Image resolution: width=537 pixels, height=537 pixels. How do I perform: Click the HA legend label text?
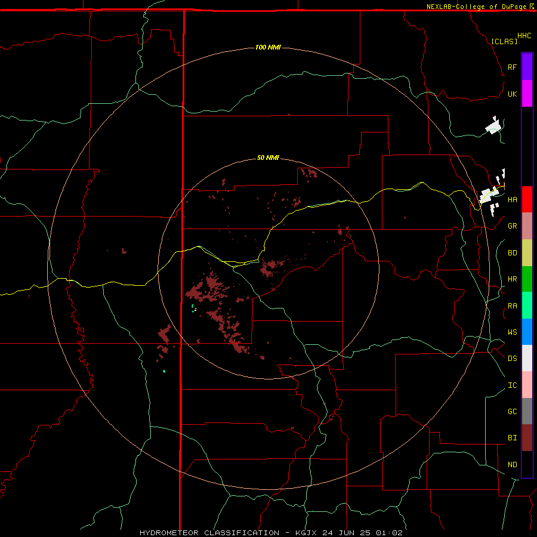pyautogui.click(x=512, y=199)
